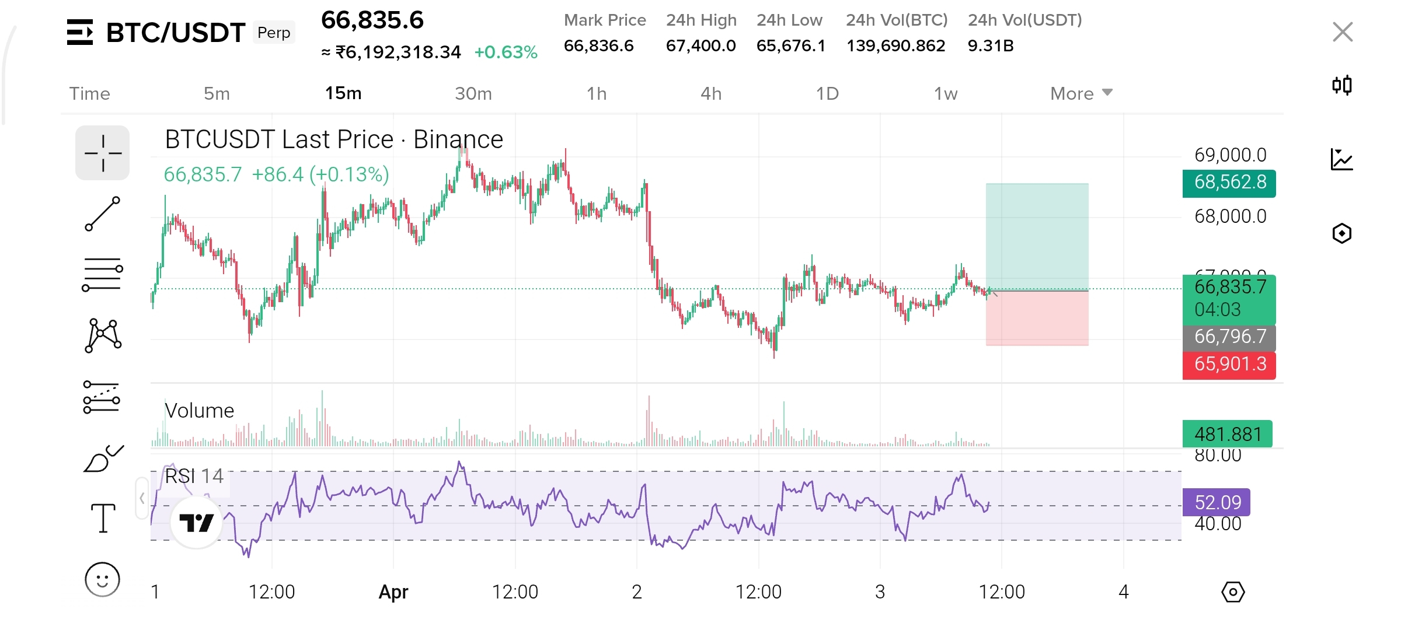The height and width of the screenshot is (630, 1401).
Task: Click the 52.09 RSI value tag
Action: coord(1217,502)
